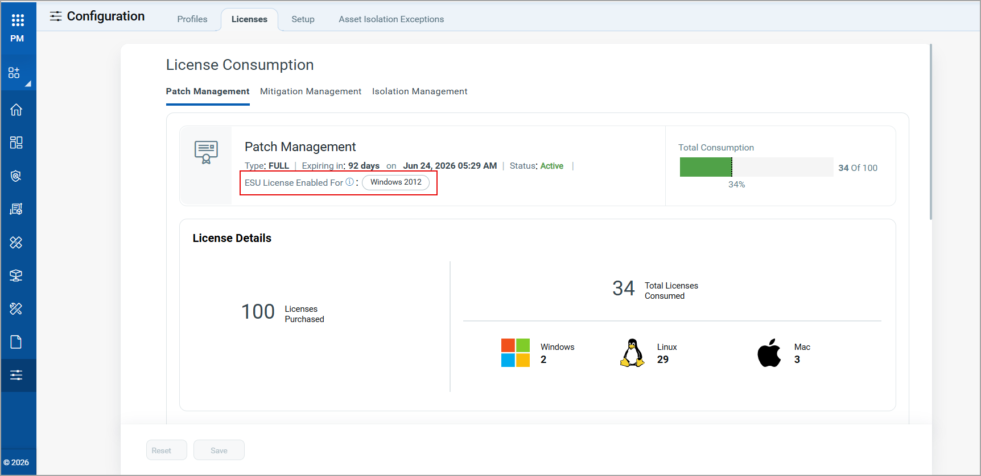Select the Configuration sliders icon in sidebar
Screen dimensions: 981x476
coord(16,375)
